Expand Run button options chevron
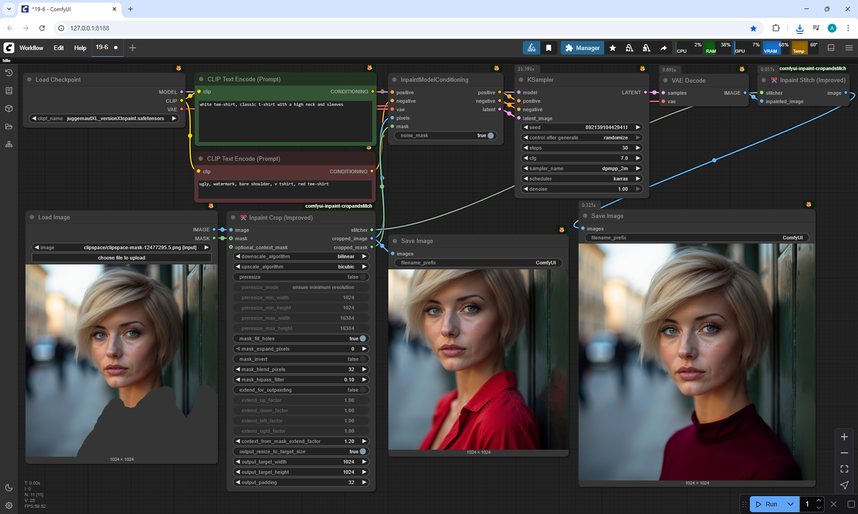 (x=790, y=504)
